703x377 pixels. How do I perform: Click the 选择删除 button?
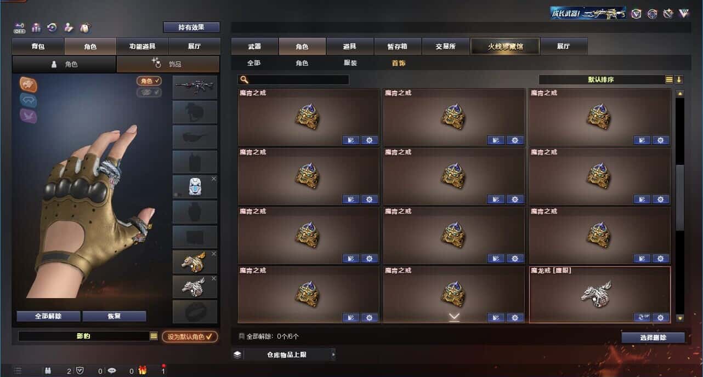point(653,338)
